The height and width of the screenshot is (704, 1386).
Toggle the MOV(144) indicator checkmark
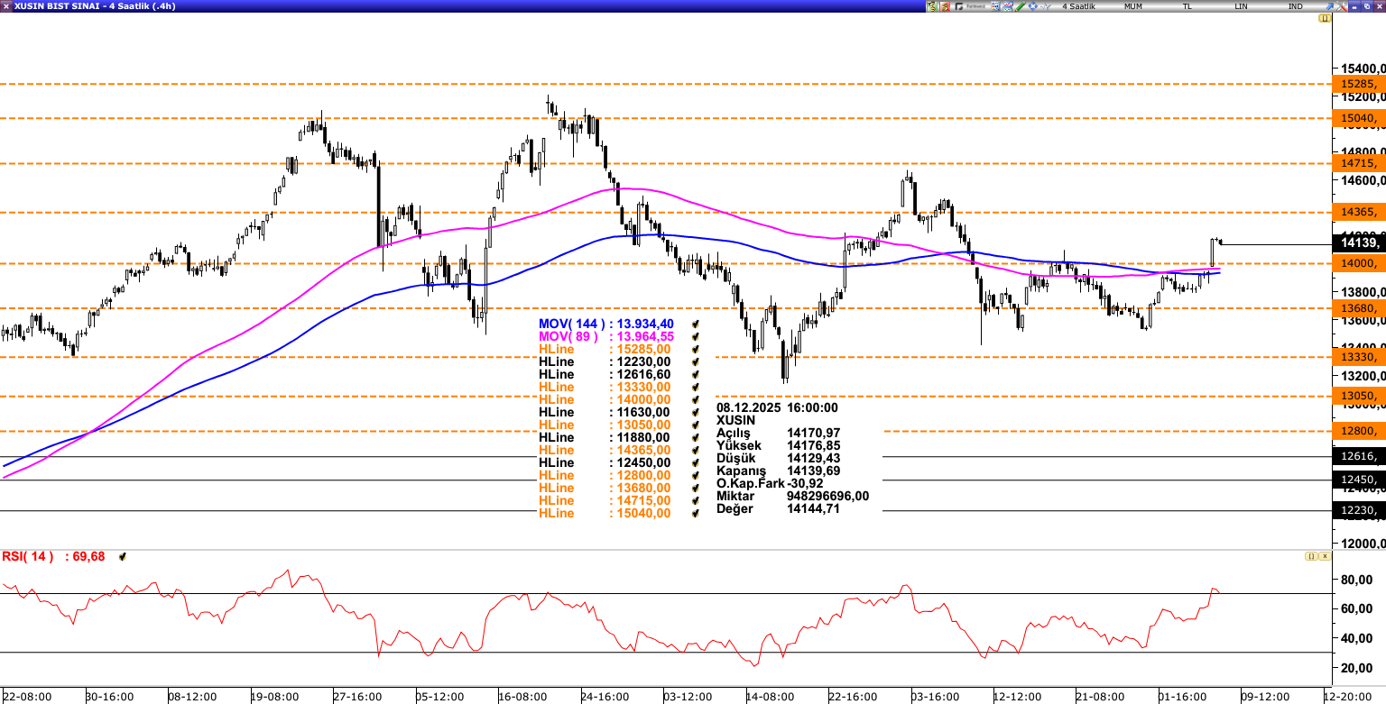(x=695, y=324)
